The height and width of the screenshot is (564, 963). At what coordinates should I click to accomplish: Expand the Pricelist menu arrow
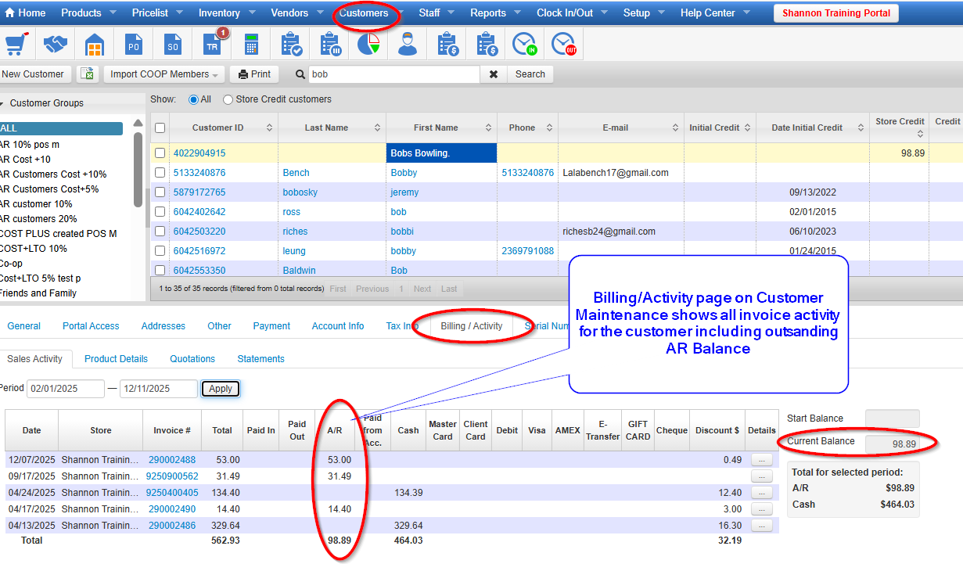tap(179, 13)
